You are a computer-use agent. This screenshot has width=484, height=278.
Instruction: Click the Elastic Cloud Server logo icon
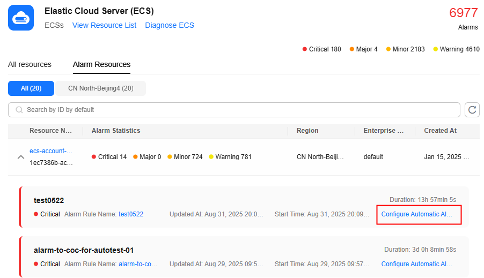(21, 18)
